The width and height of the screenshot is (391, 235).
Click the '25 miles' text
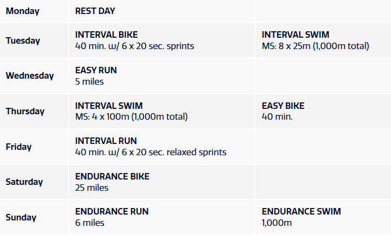tap(92, 188)
